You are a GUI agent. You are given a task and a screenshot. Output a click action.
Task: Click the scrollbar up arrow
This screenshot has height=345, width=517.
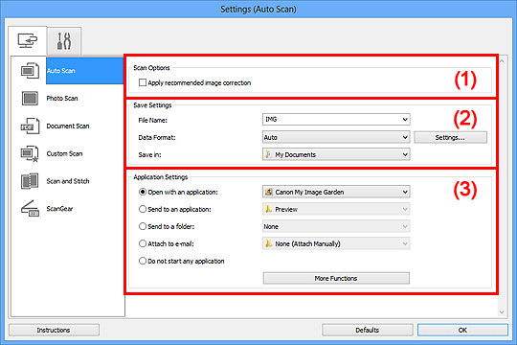pyautogui.click(x=502, y=61)
